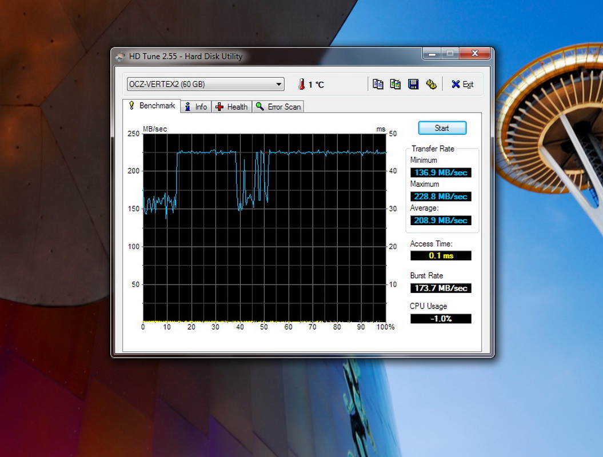Open the OCZ-VERTEX2 drive dropdown
The width and height of the screenshot is (603, 457).
pyautogui.click(x=205, y=84)
